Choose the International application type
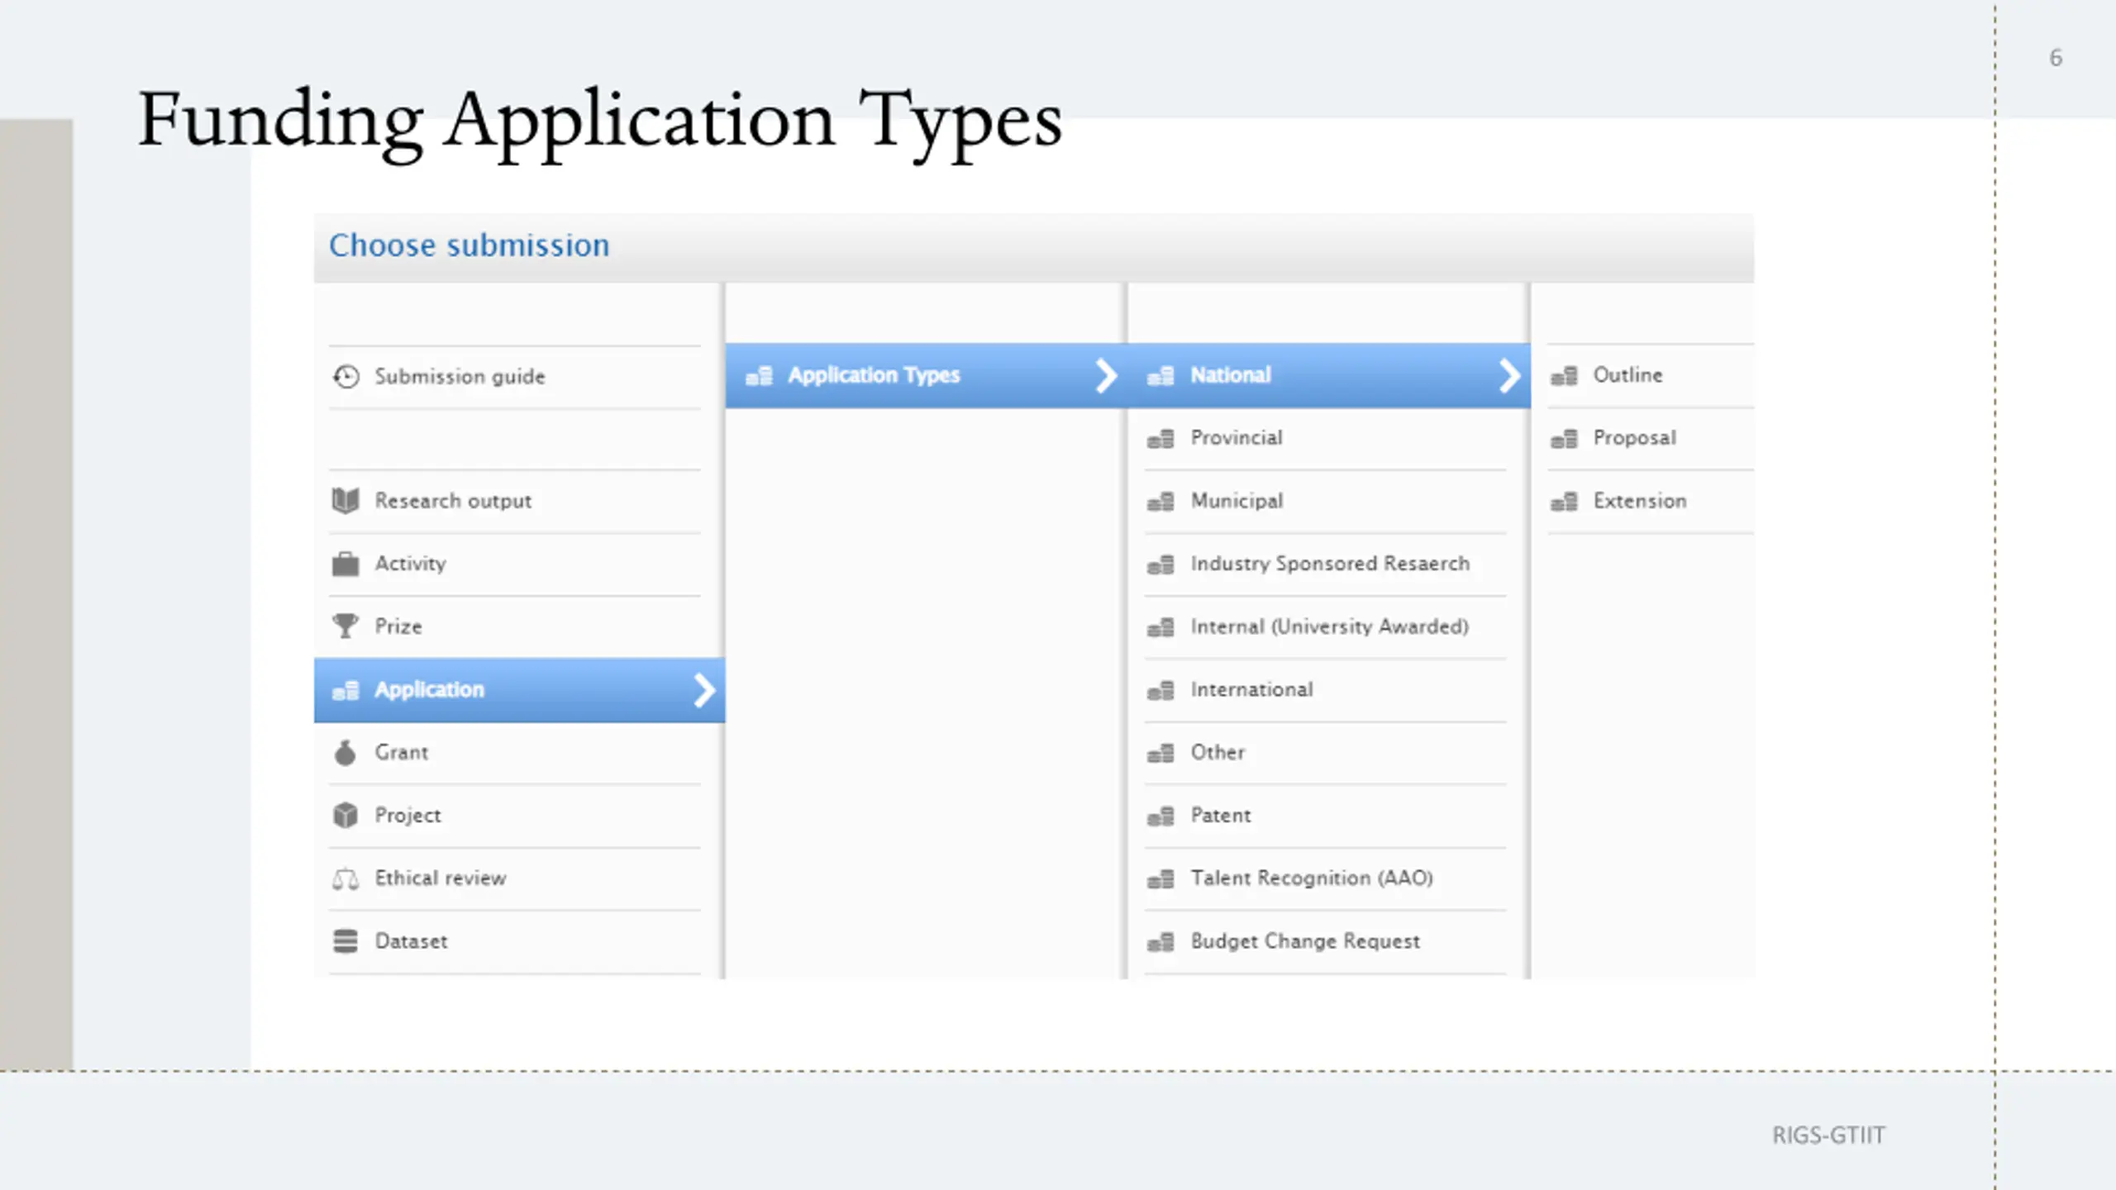The width and height of the screenshot is (2116, 1190). pyautogui.click(x=1325, y=690)
